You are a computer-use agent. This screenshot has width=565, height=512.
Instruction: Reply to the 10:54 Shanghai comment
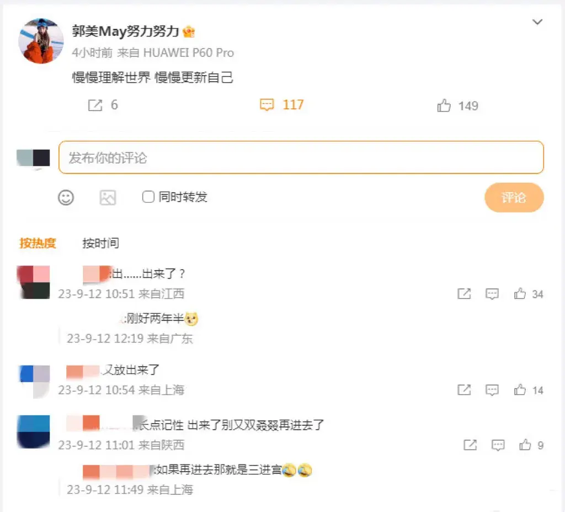[x=492, y=390]
